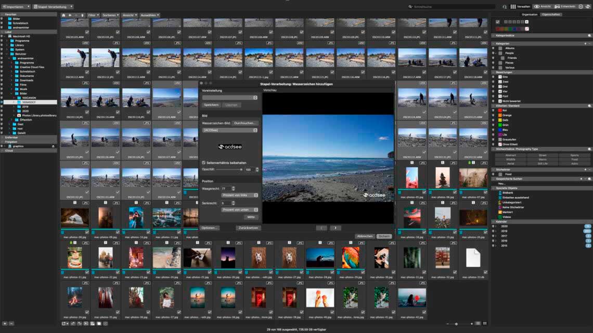Switch to Verwalten mode
Screen dimensions: 593x333
(520, 7)
